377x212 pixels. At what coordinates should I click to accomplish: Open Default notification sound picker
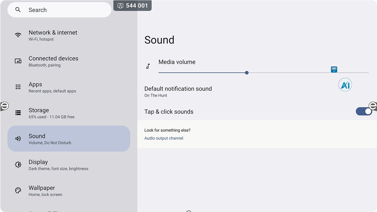click(178, 92)
